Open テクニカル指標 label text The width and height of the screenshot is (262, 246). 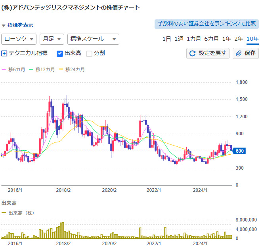(x=28, y=53)
